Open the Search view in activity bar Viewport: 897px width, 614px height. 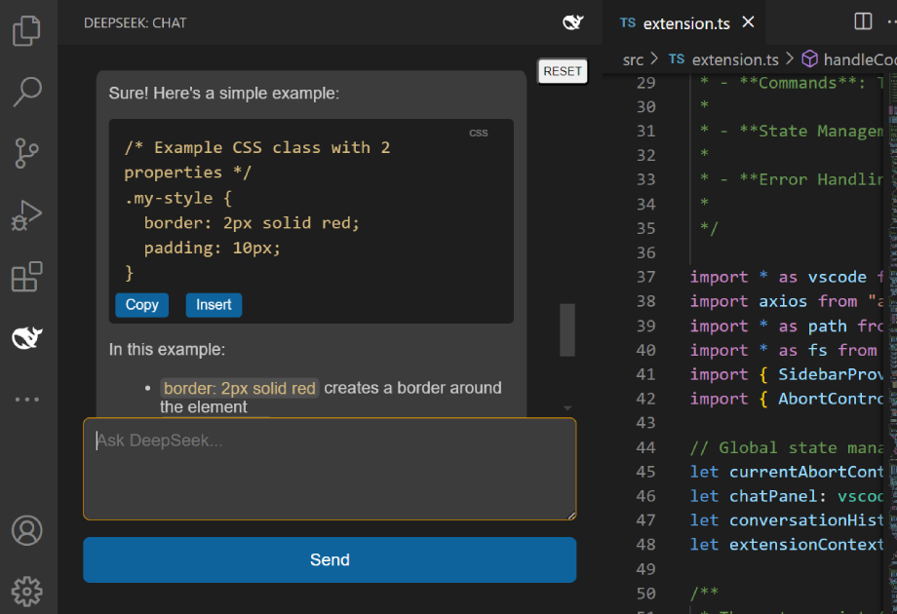(x=27, y=92)
